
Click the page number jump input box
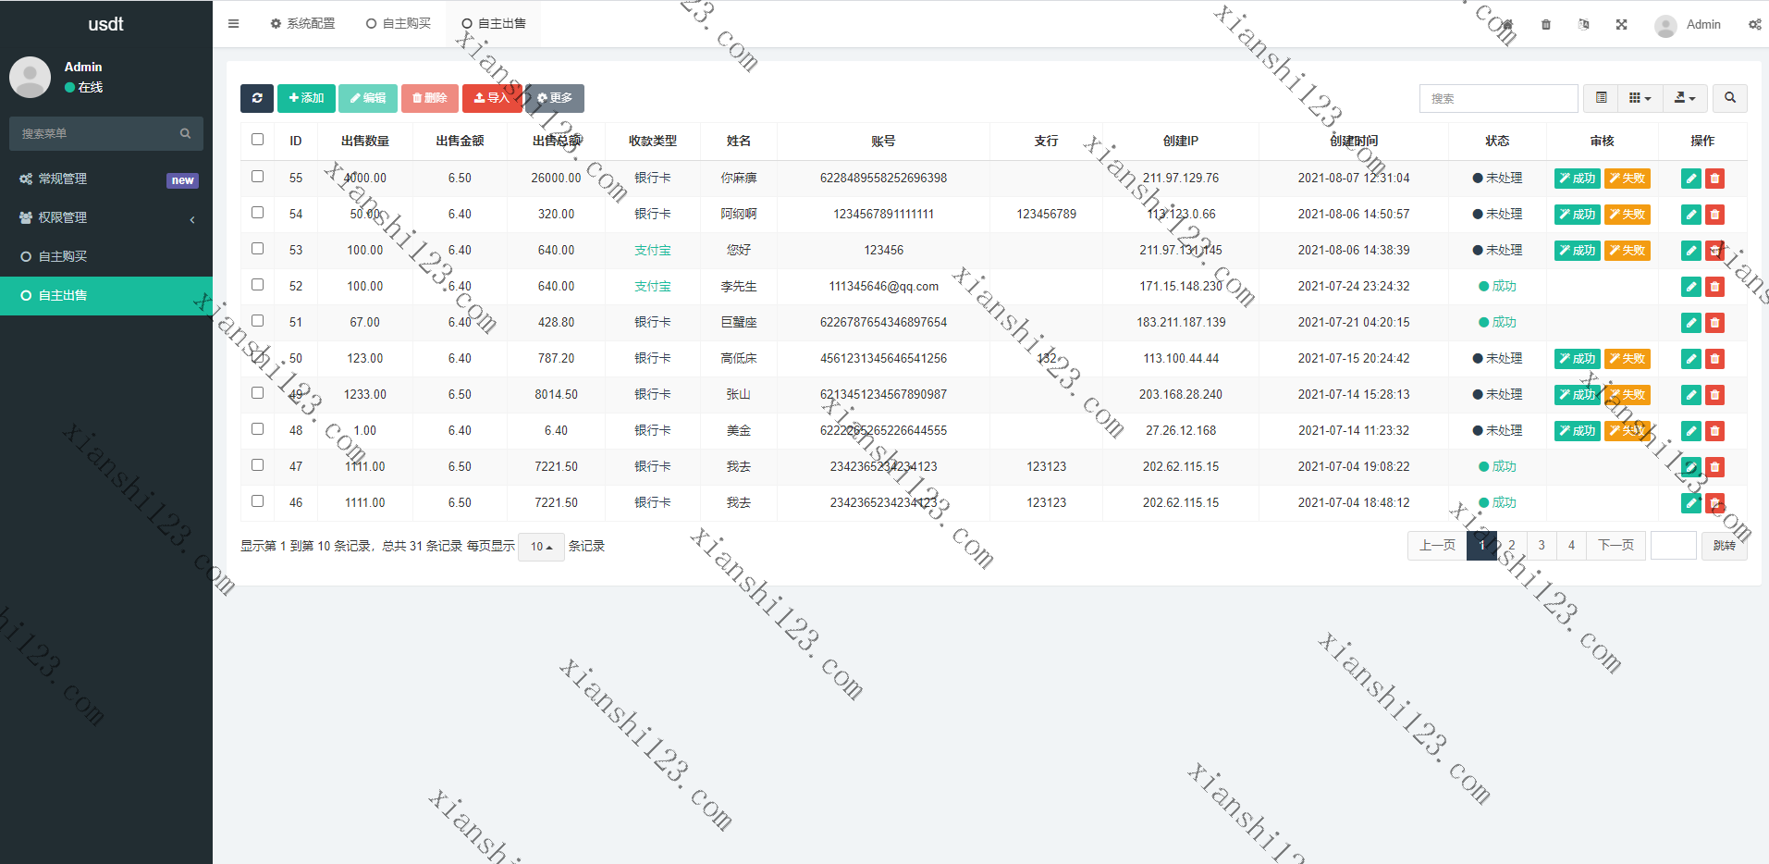[1674, 546]
